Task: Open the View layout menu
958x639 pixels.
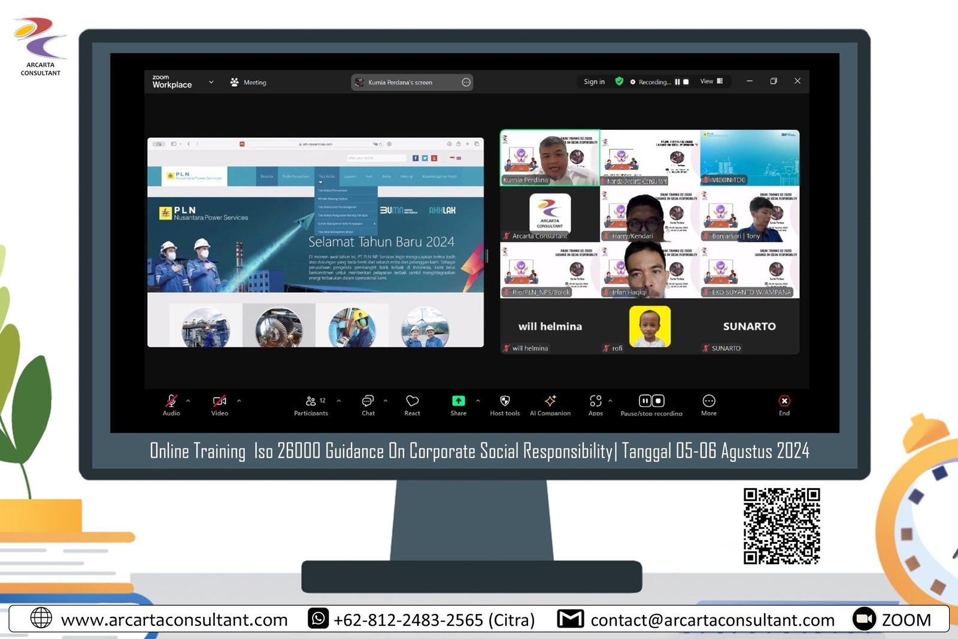Action: (x=711, y=81)
